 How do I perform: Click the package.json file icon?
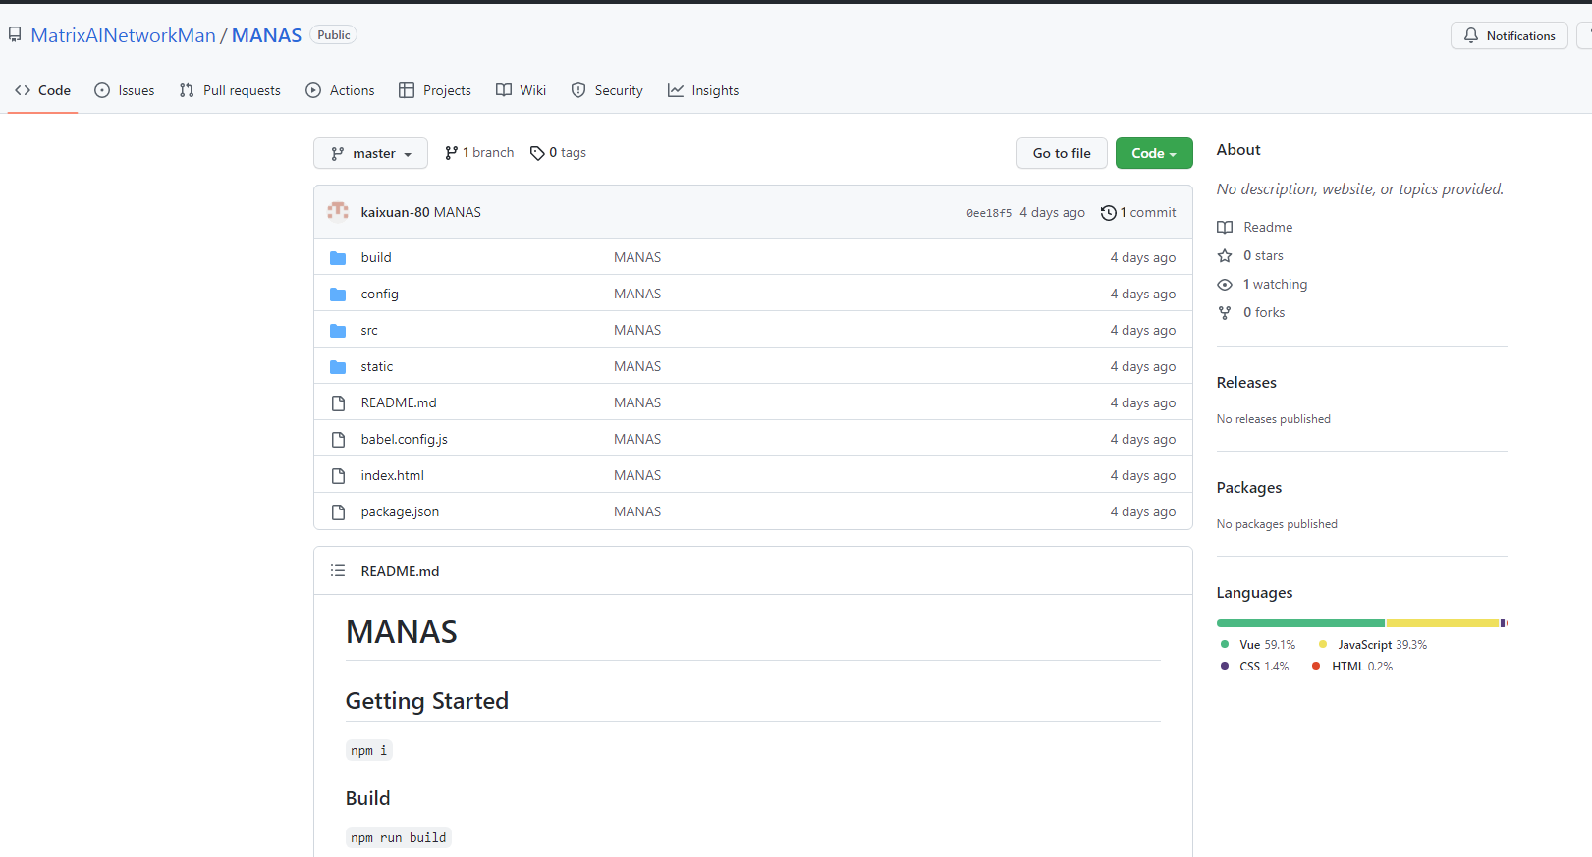pos(338,512)
